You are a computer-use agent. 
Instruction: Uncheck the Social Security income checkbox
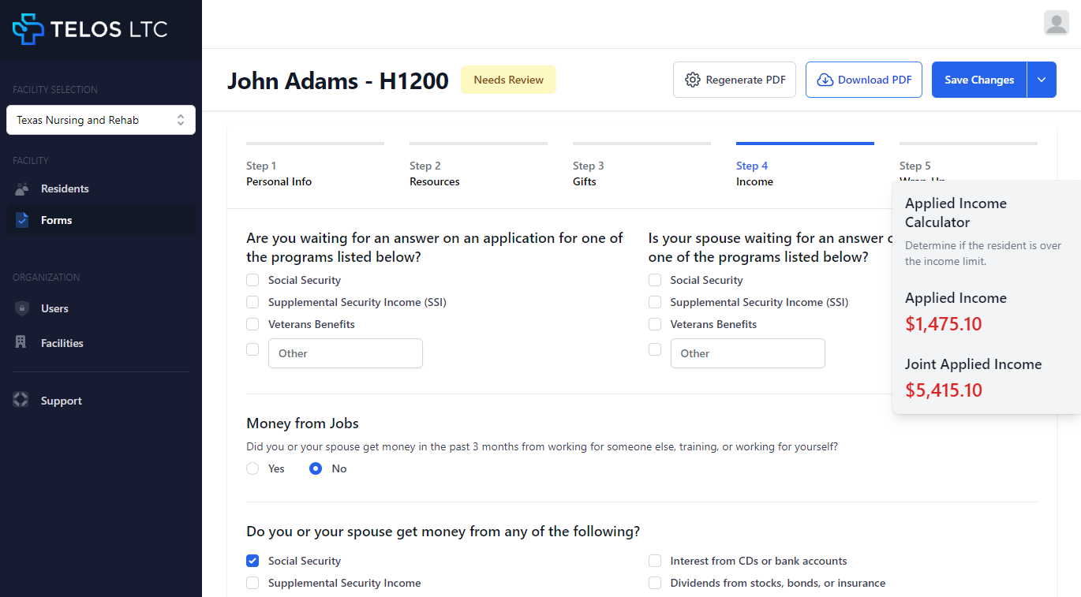[x=252, y=561]
